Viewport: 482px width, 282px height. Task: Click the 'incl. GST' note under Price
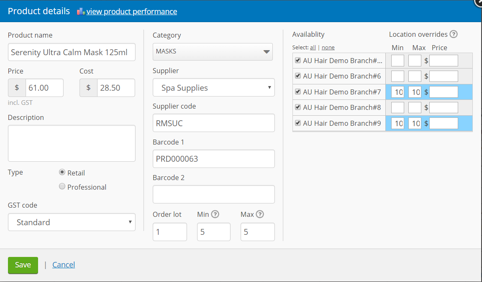20,102
